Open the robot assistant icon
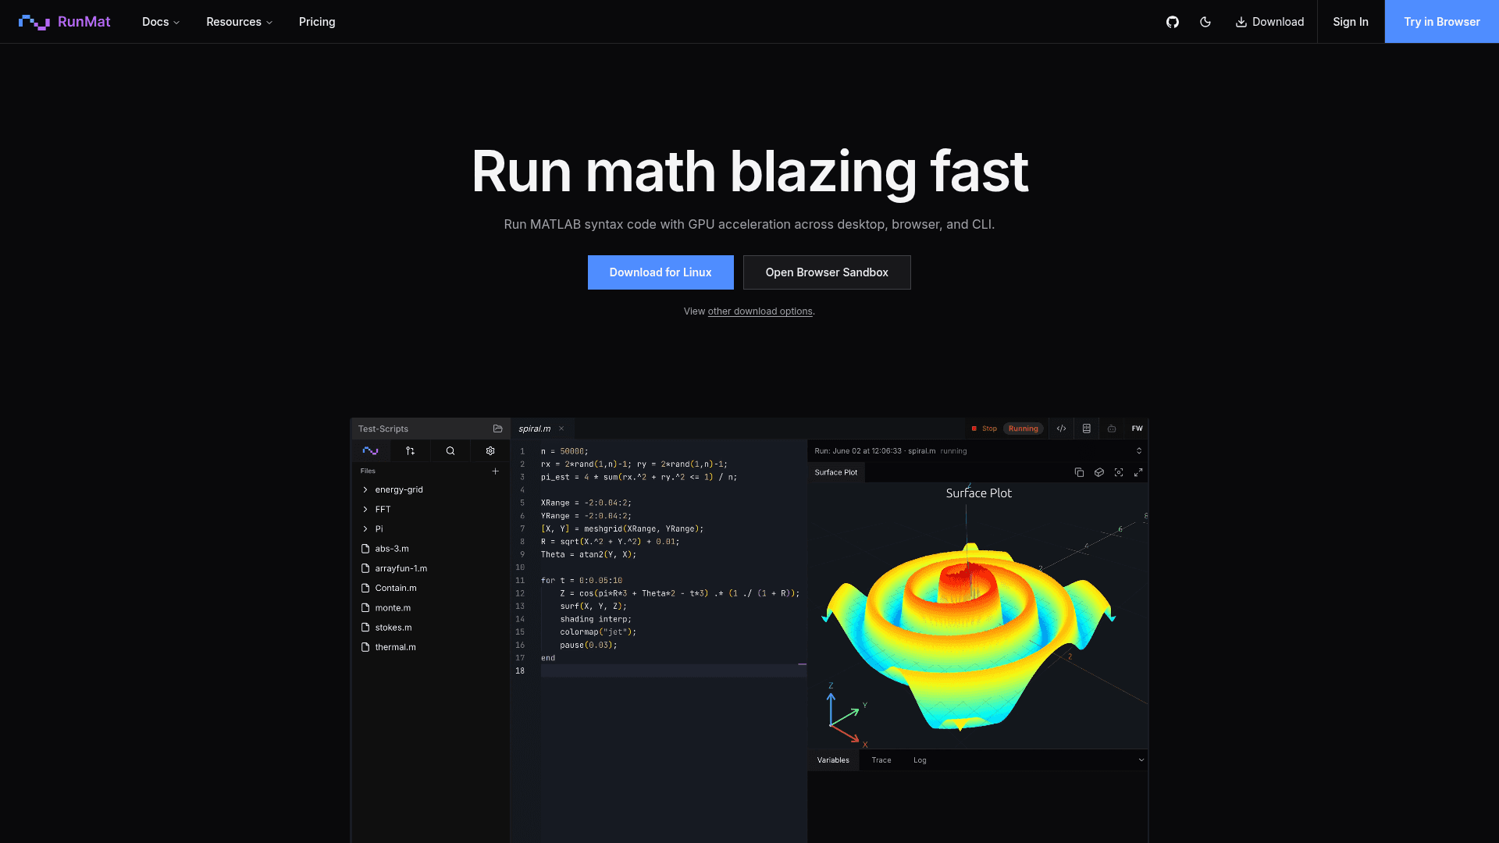 pos(1112,429)
